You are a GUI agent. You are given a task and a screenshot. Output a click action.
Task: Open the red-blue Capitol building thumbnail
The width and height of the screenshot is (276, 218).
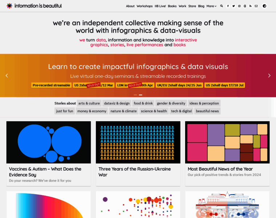pyautogui.click(x=227, y=205)
